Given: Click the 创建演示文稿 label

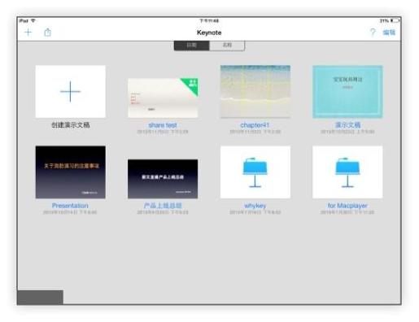Looking at the screenshot, I should point(71,125).
